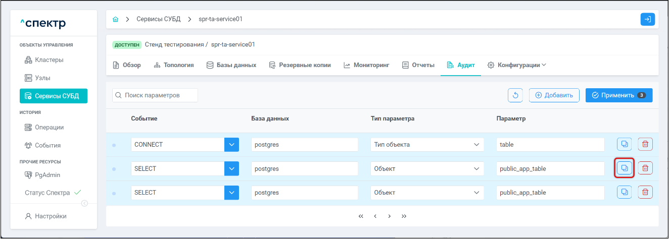The height and width of the screenshot is (239, 669).
Task: Click the reset/undo changes icon button
Action: click(x=515, y=95)
